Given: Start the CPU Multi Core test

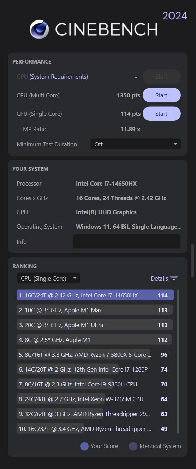Looking at the screenshot, I should 161,95.
